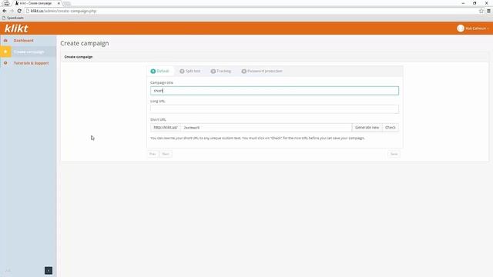Click the Campaign title input field
493x277 pixels.
coord(274,91)
